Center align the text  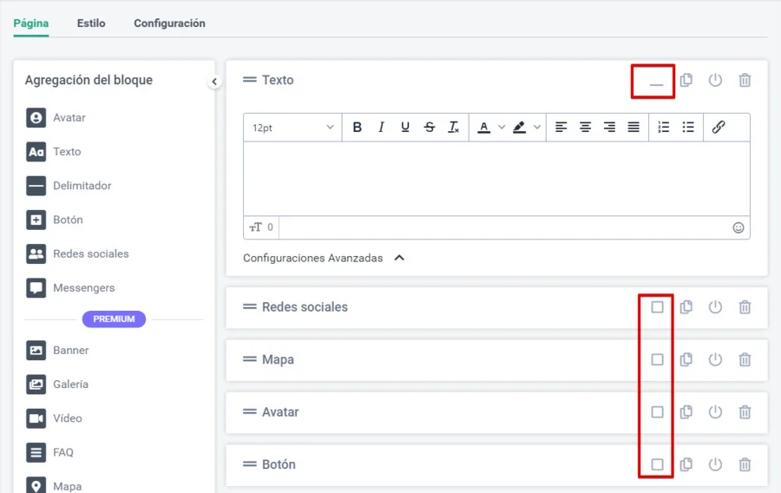586,128
